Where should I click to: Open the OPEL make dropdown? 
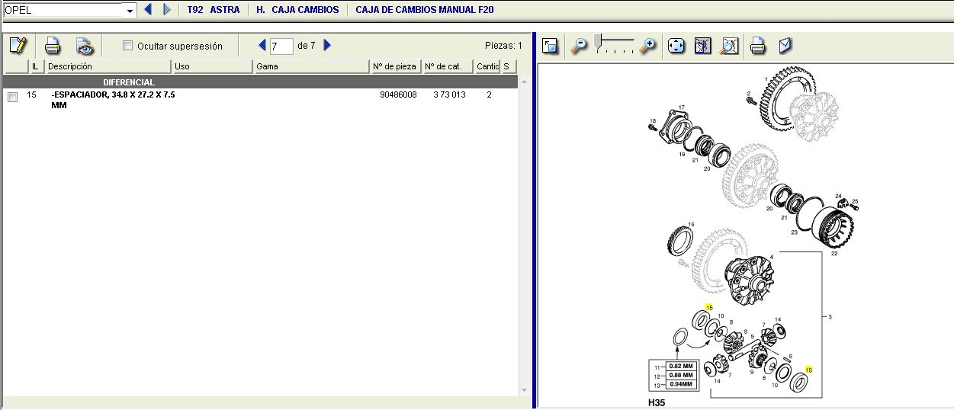130,11
